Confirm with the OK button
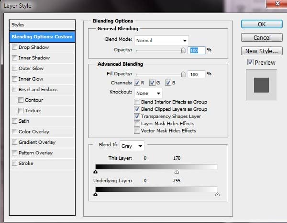287x223 pixels. [x=262, y=24]
